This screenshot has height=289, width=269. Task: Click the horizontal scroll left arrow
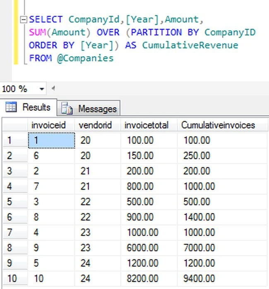point(53,88)
